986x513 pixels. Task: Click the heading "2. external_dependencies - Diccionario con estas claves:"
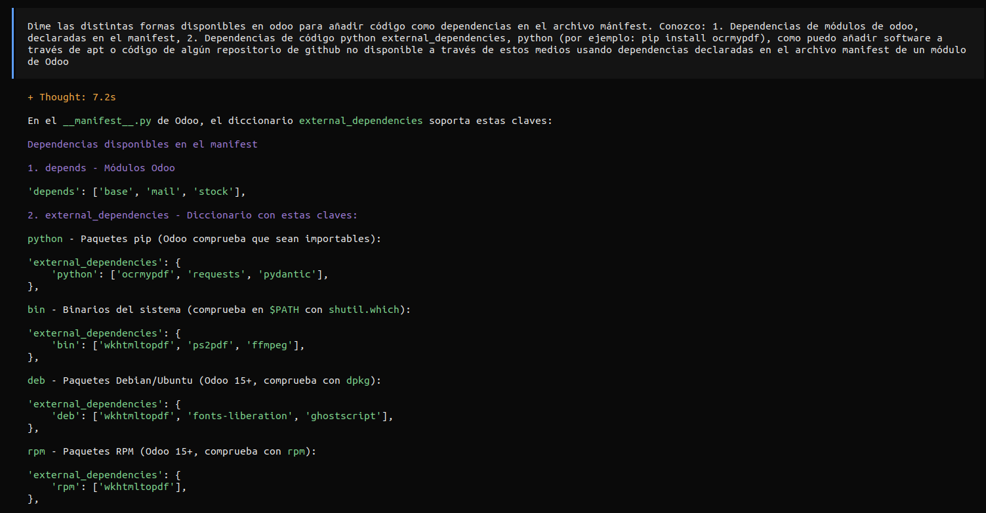coord(192,215)
